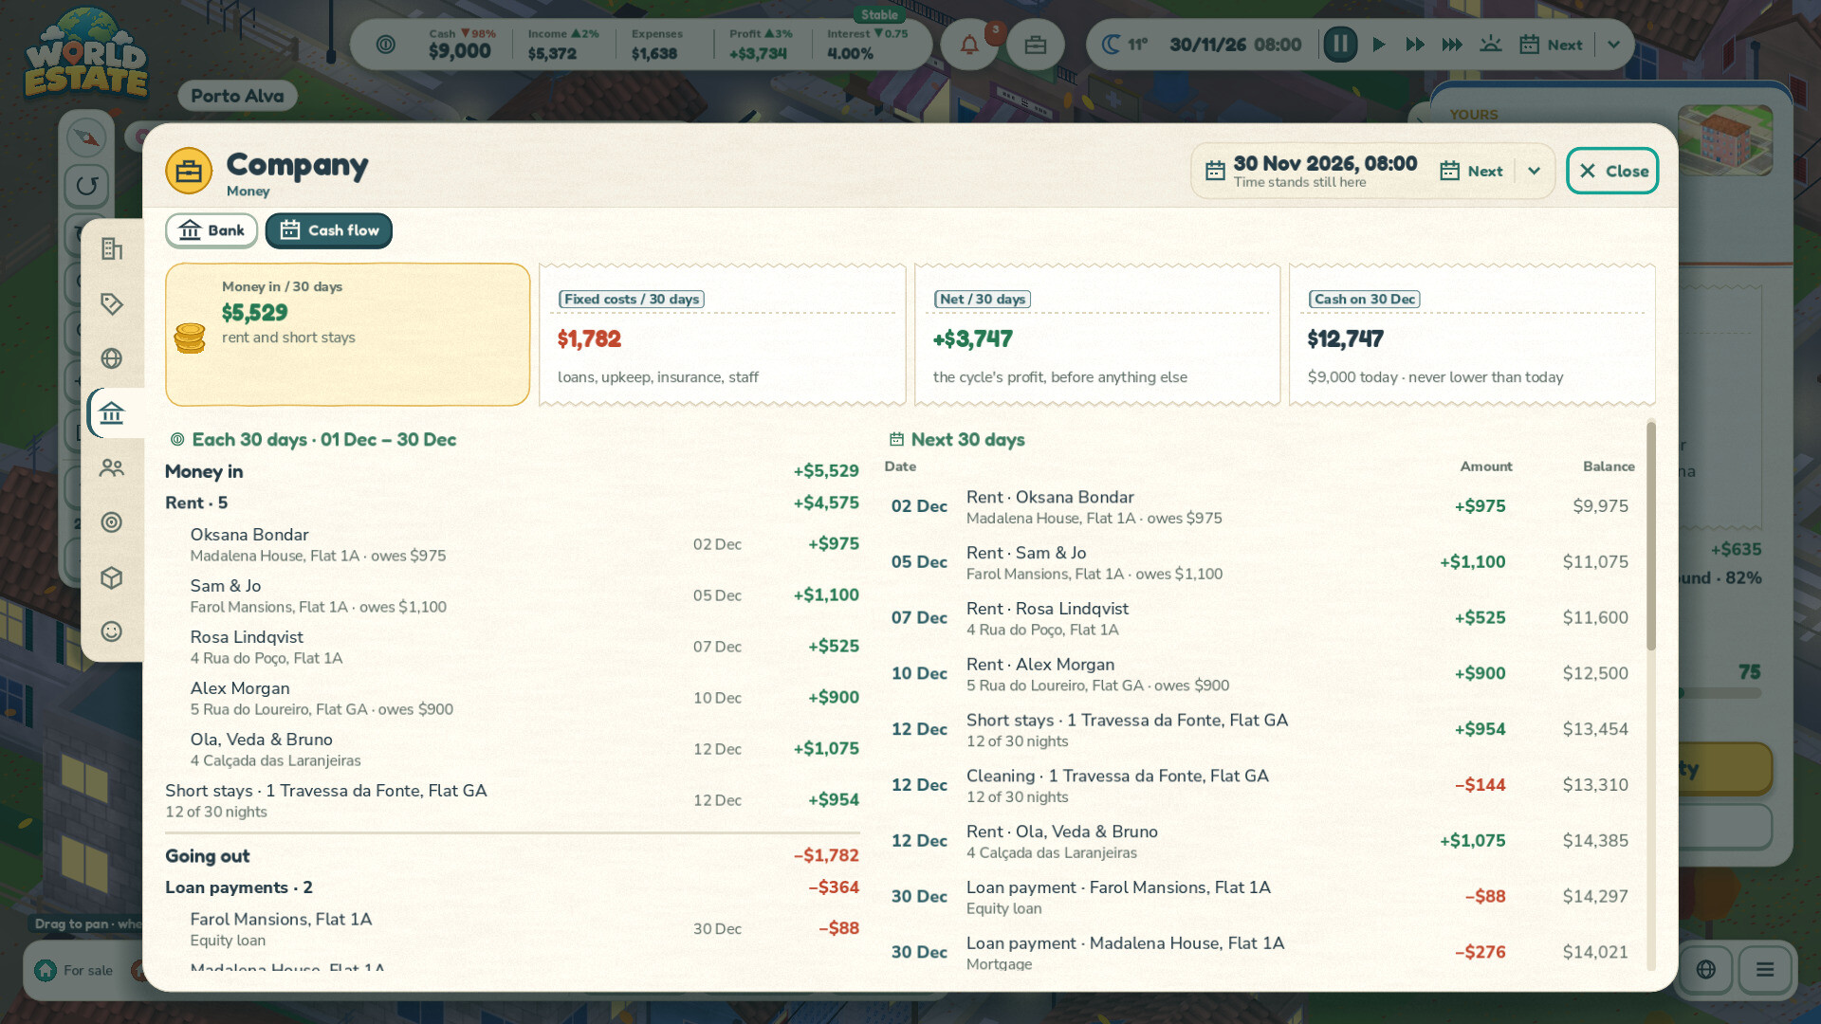The height and width of the screenshot is (1024, 1821).
Task: Open the cube section in sidebar
Action: point(112,577)
